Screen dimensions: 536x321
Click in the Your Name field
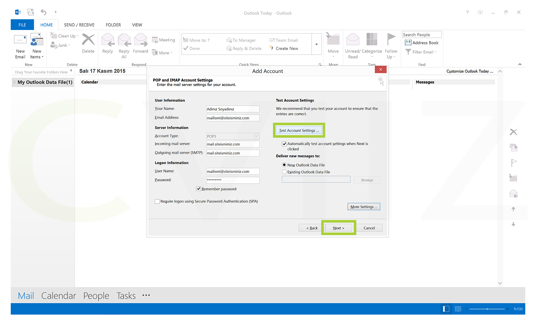[x=233, y=109]
